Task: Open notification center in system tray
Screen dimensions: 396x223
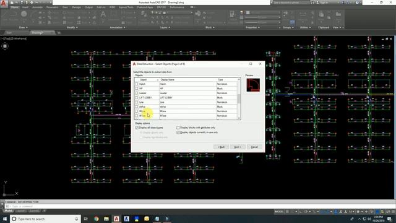Action: pos(390,219)
